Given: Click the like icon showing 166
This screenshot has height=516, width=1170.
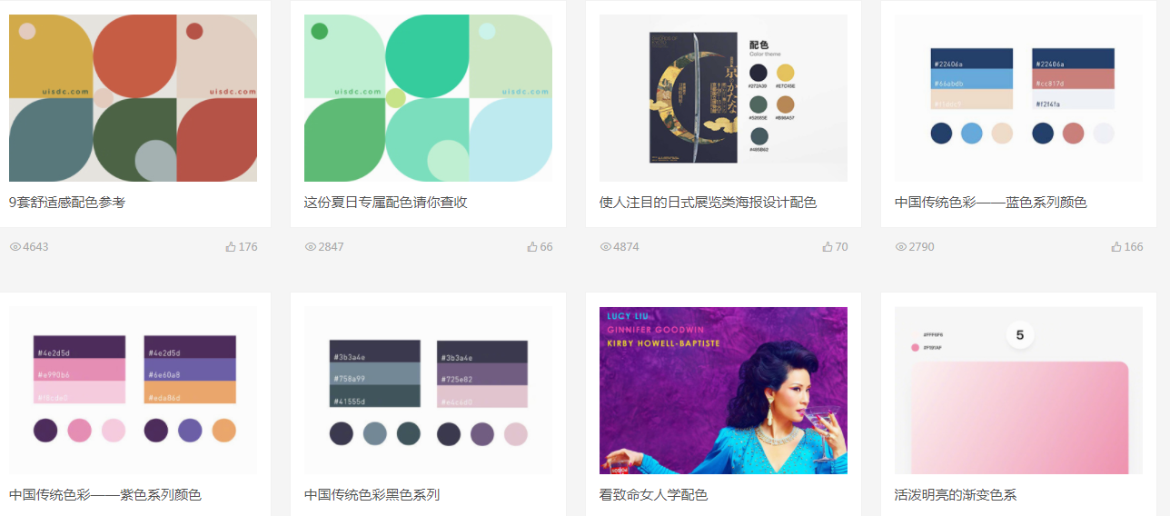Looking at the screenshot, I should click(x=1116, y=246).
